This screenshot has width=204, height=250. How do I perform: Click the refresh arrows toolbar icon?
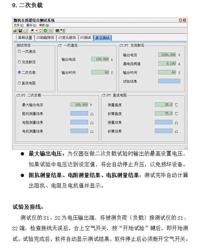[x=41, y=30]
